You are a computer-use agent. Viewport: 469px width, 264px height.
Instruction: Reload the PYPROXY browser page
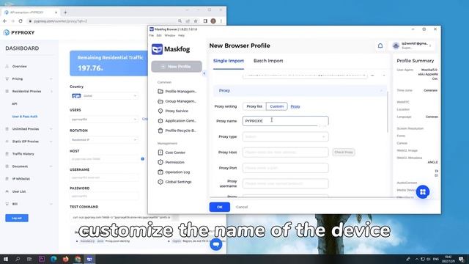[x=21, y=21]
